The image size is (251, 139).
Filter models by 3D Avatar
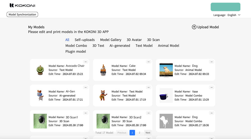pos(134,40)
